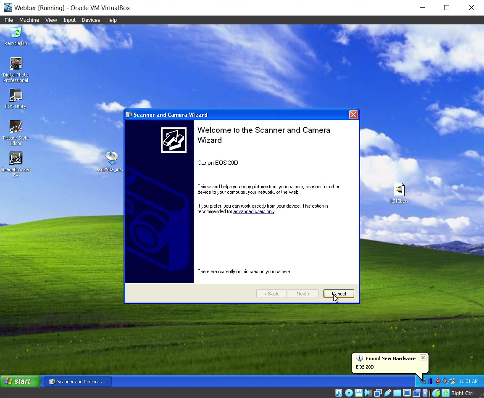Select the k510ben file icon
This screenshot has height=398, width=484.
tap(399, 190)
